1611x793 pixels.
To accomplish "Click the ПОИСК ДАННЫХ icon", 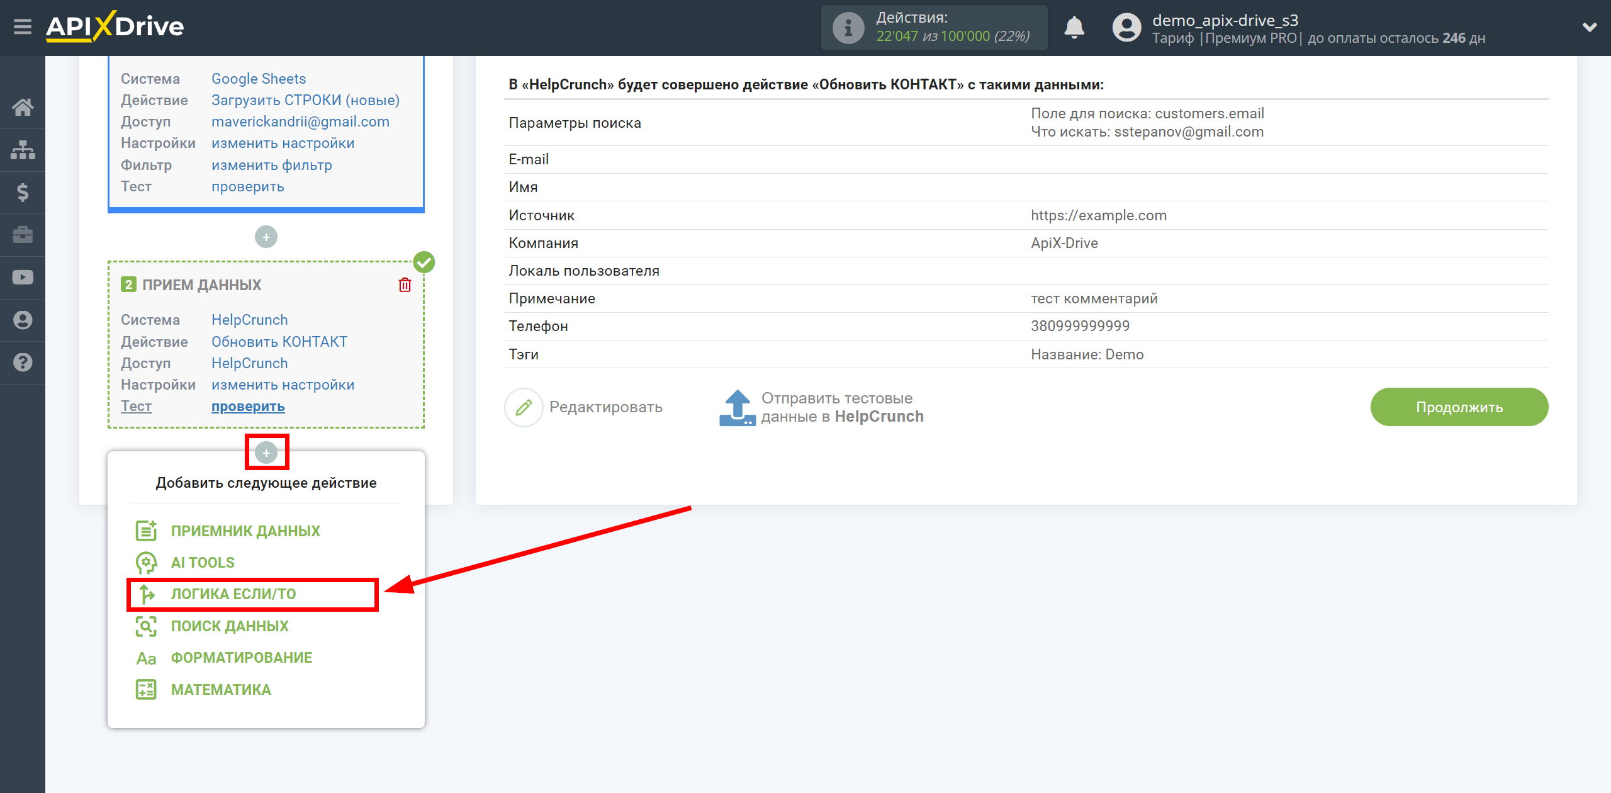I will (146, 624).
